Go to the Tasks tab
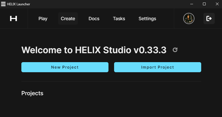 coord(119,18)
